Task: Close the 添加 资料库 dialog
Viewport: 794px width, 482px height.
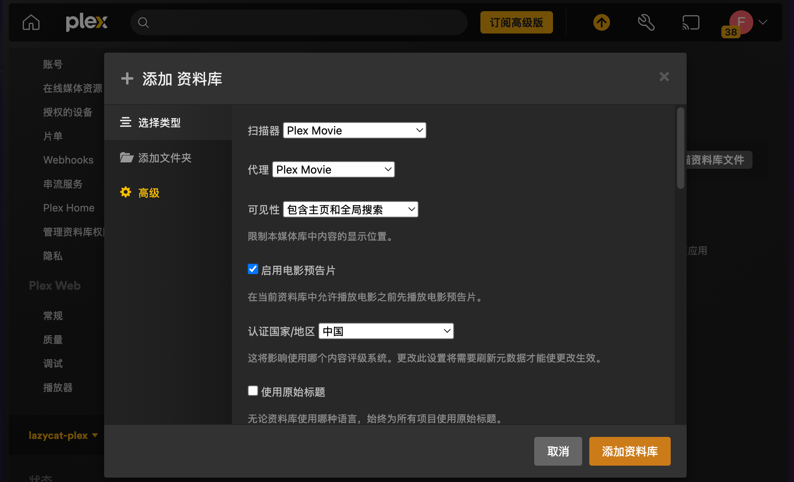Action: point(664,77)
